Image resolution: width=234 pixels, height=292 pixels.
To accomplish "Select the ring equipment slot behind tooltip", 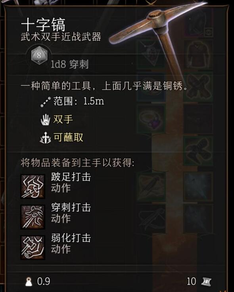I will [x=151, y=119].
